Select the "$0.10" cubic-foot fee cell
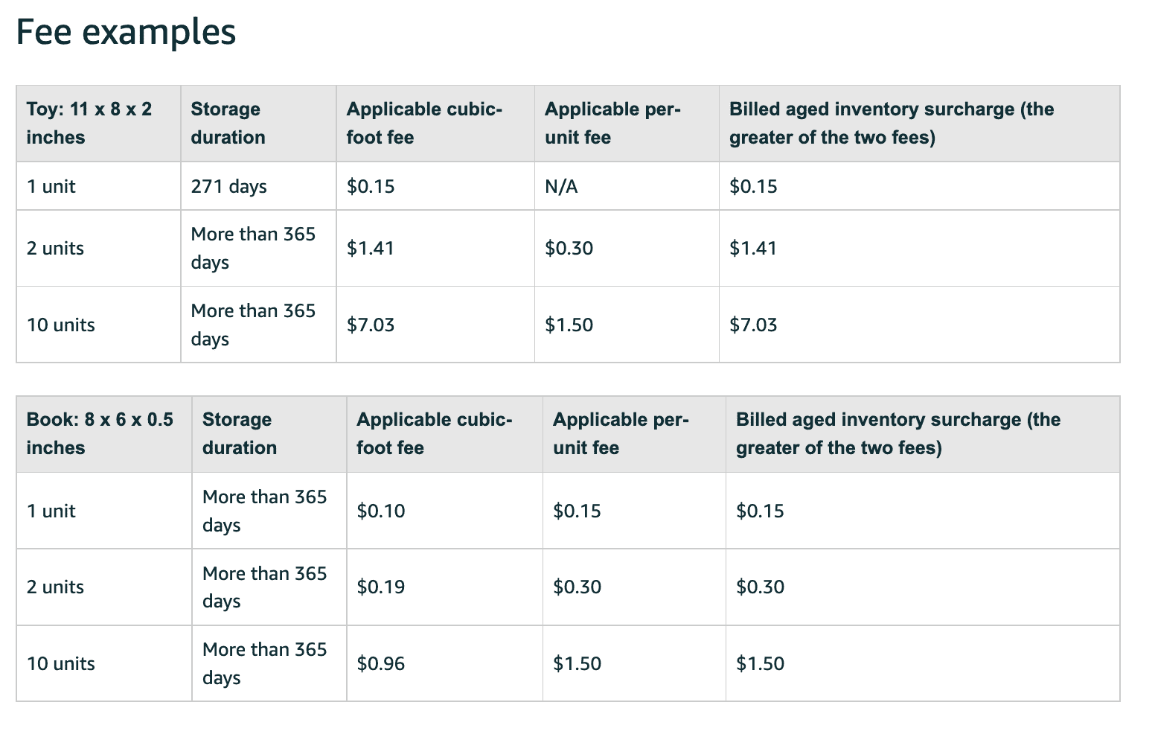 pyautogui.click(x=381, y=511)
